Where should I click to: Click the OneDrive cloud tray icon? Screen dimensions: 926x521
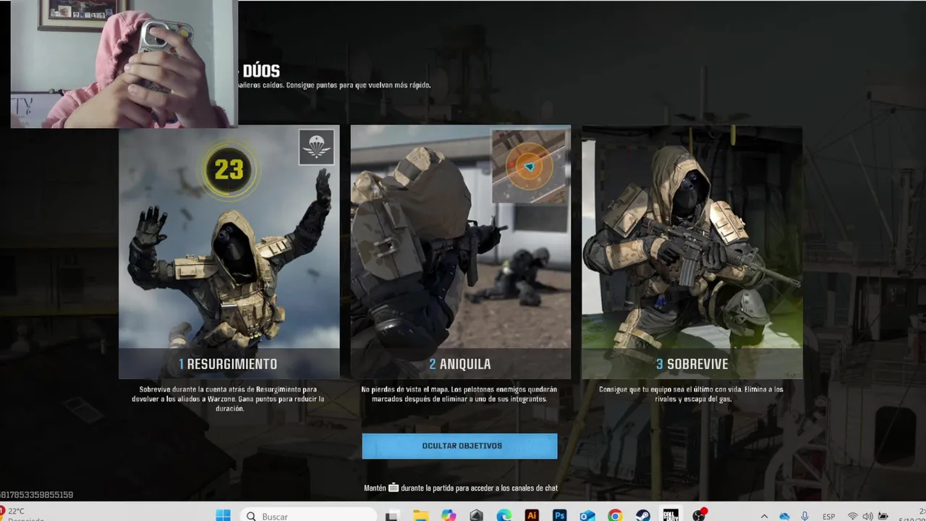(x=785, y=517)
